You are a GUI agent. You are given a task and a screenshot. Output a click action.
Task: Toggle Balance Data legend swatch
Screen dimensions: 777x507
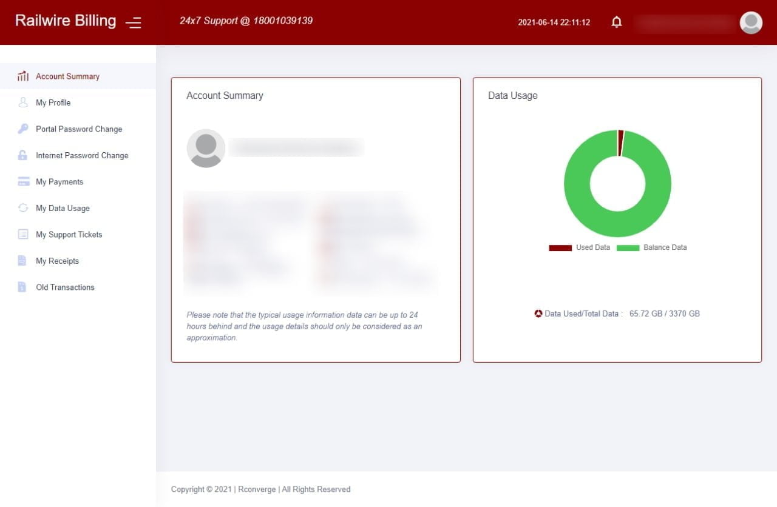tap(628, 248)
